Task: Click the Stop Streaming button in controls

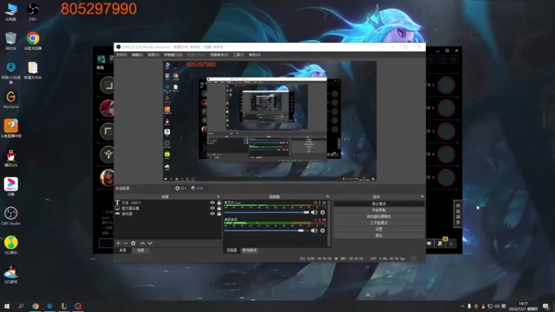Action: 379,204
